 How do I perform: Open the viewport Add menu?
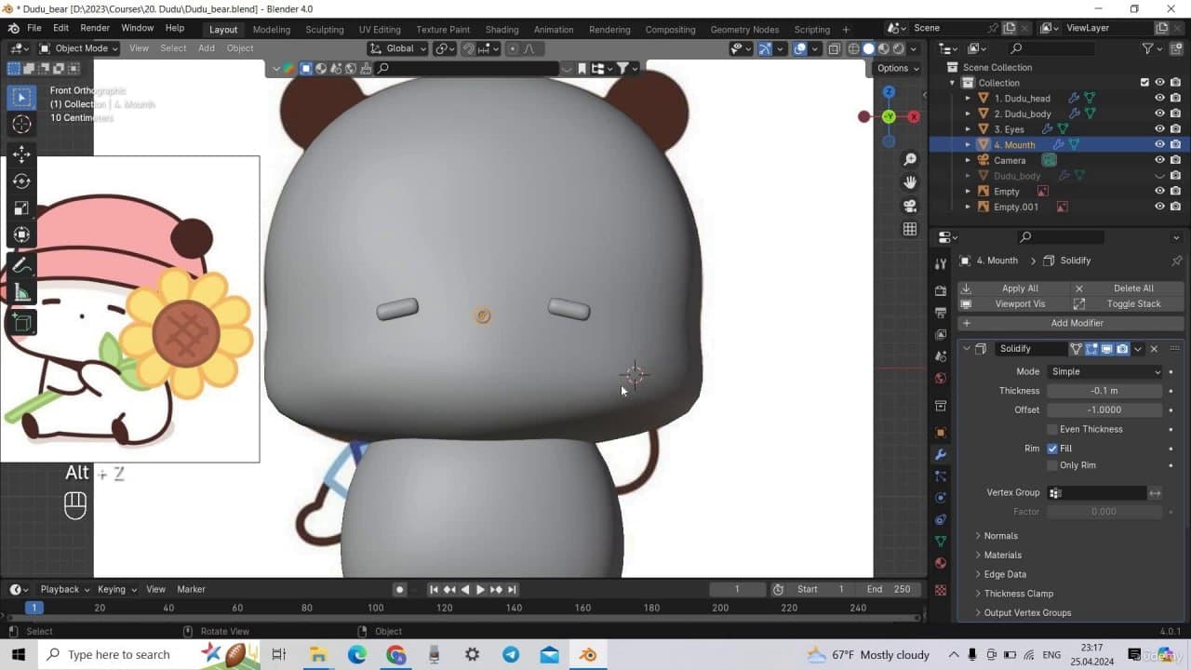(207, 48)
